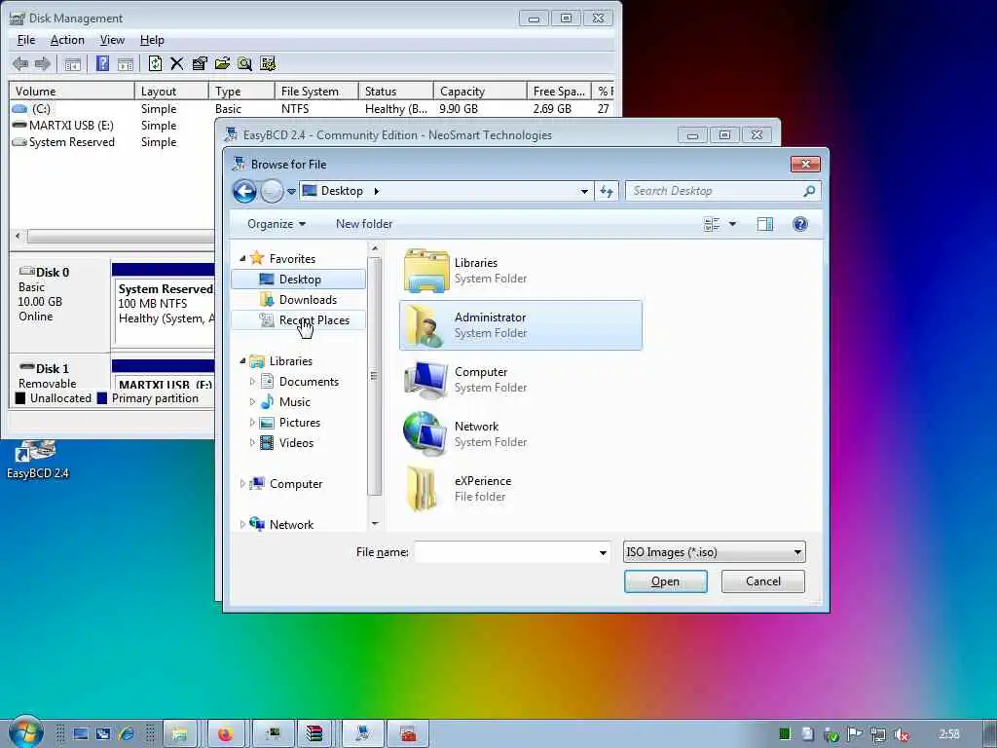Click the blue help icon in Browse dialog
The width and height of the screenshot is (997, 748).
coord(800,224)
